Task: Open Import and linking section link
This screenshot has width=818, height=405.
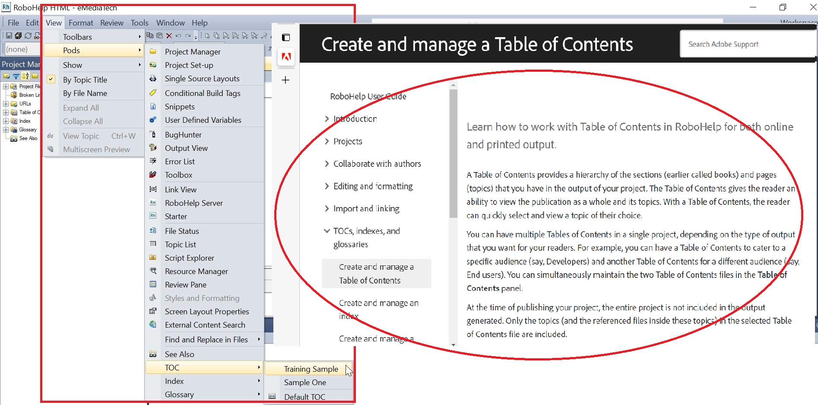Action: pos(366,209)
